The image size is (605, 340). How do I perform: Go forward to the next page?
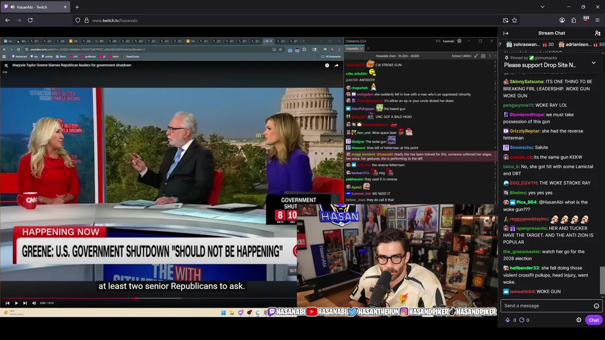pos(19,20)
